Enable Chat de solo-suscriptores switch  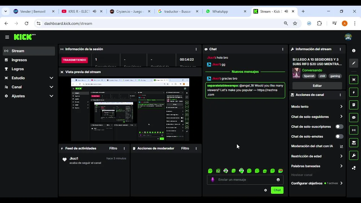point(339,127)
